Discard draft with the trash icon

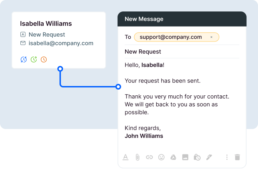tap(237, 157)
